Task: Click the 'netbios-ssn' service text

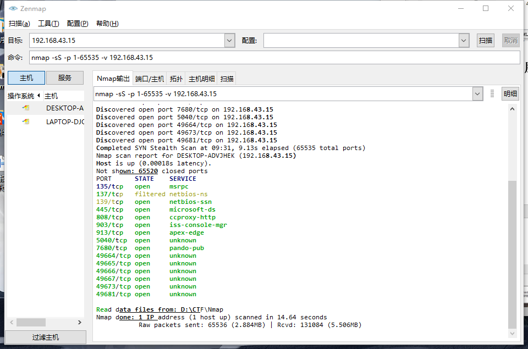Action: coord(191,202)
